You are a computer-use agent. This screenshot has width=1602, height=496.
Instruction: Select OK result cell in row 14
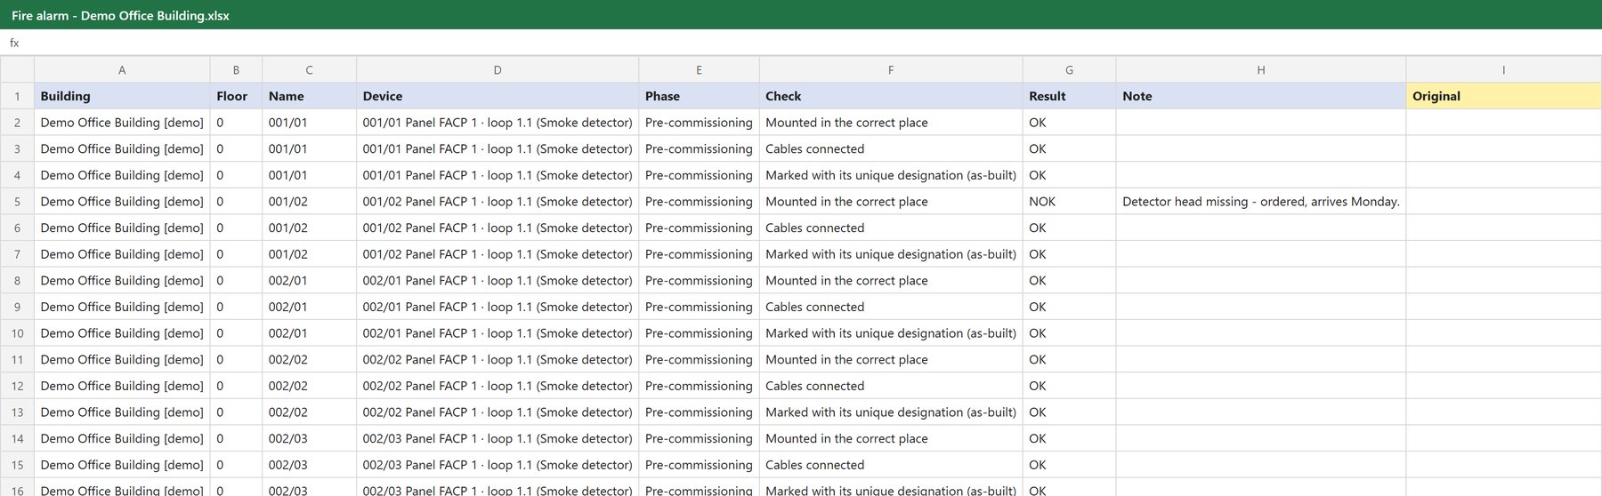[1069, 438]
